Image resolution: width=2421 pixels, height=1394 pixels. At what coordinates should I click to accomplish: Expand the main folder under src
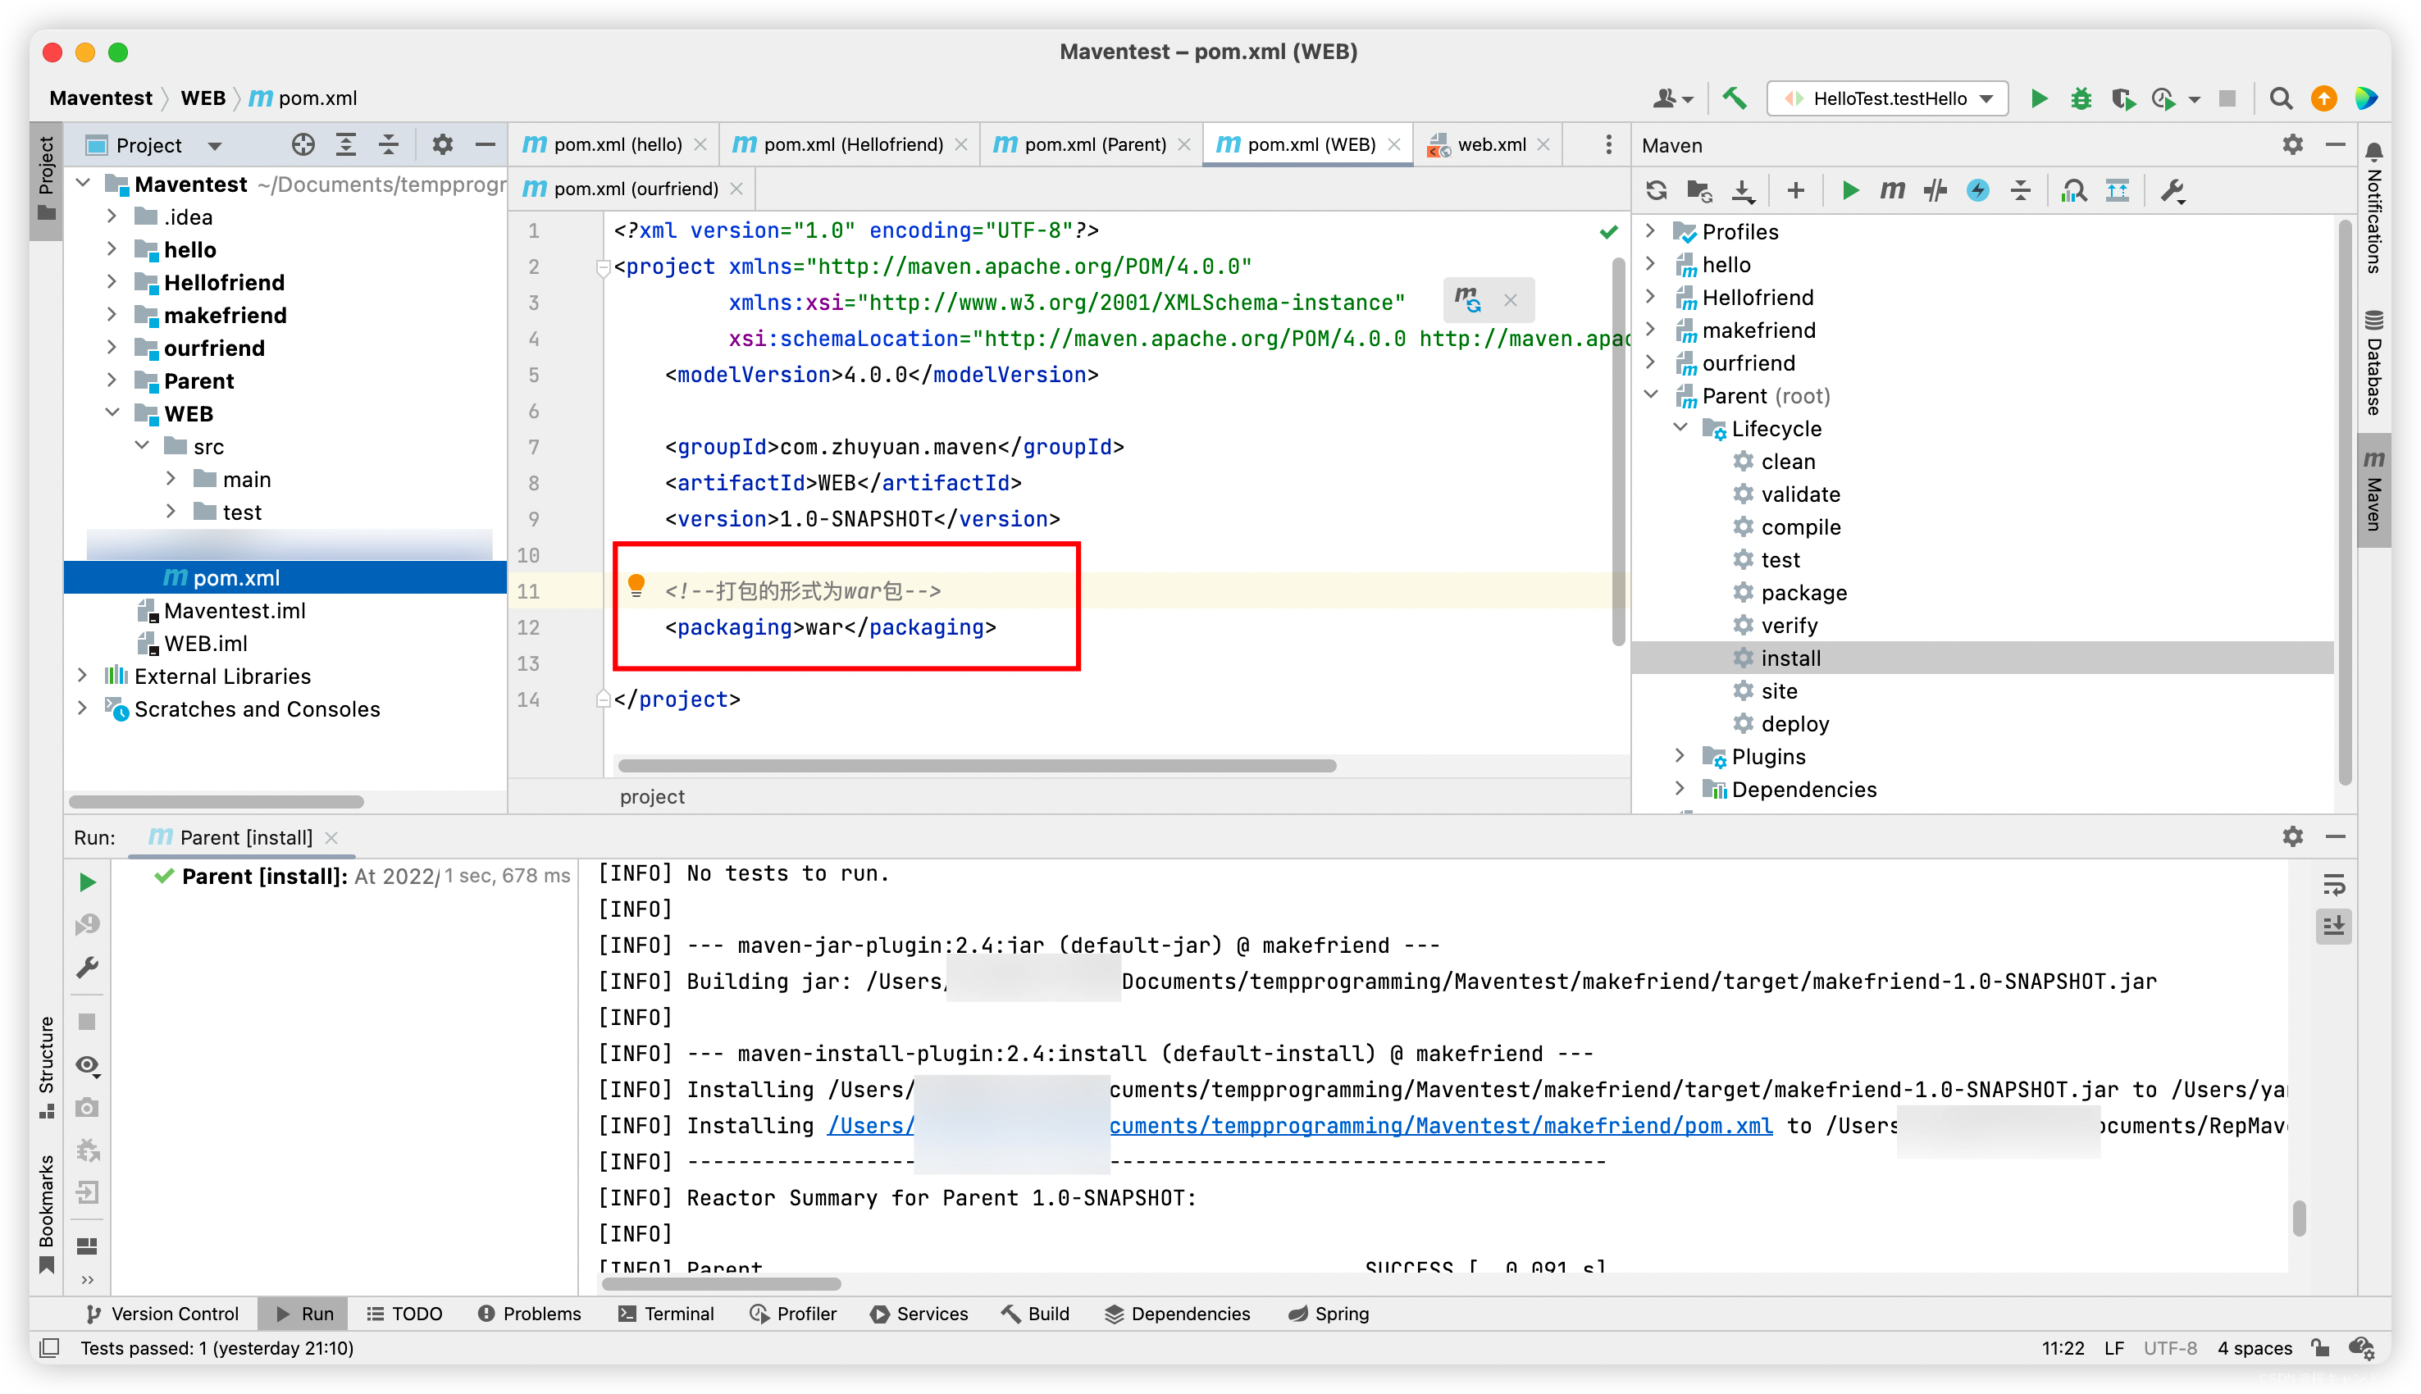[171, 478]
